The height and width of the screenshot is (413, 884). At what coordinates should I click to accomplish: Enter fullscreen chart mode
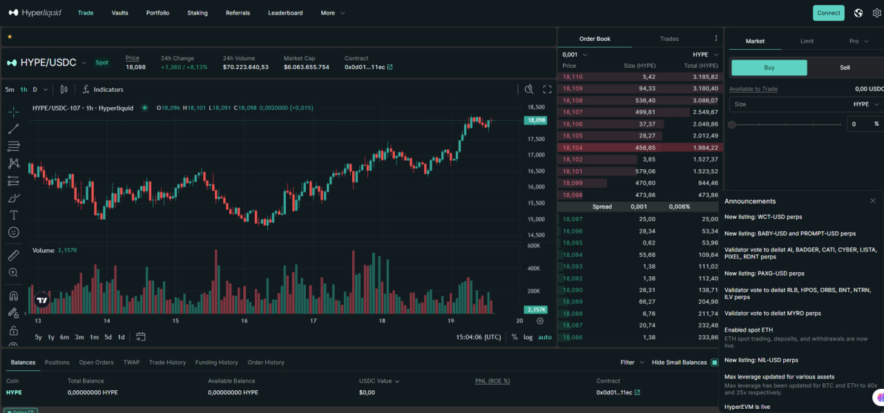click(x=547, y=89)
